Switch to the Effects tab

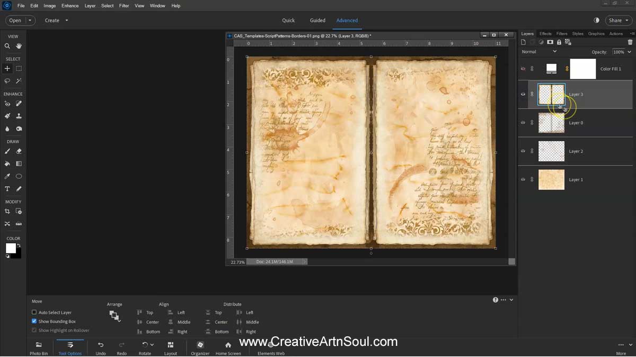pyautogui.click(x=545, y=33)
